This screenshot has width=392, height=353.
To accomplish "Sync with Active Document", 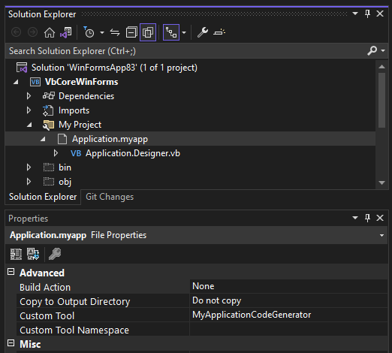I will 115,32.
